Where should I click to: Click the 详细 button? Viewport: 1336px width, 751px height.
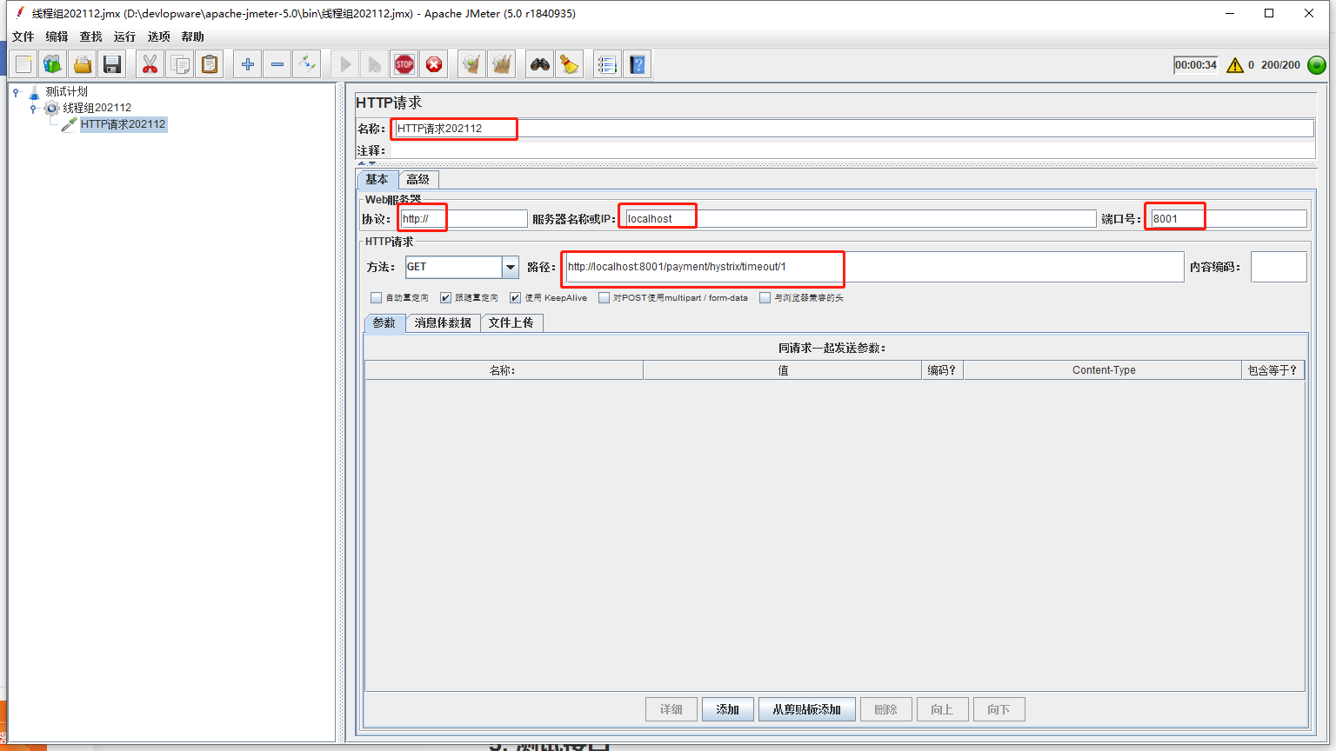click(x=671, y=709)
